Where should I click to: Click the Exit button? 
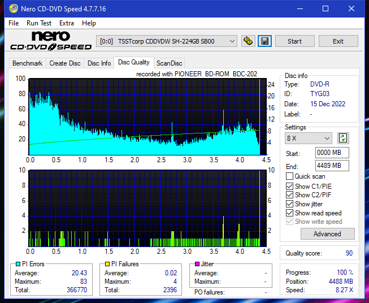click(338, 41)
